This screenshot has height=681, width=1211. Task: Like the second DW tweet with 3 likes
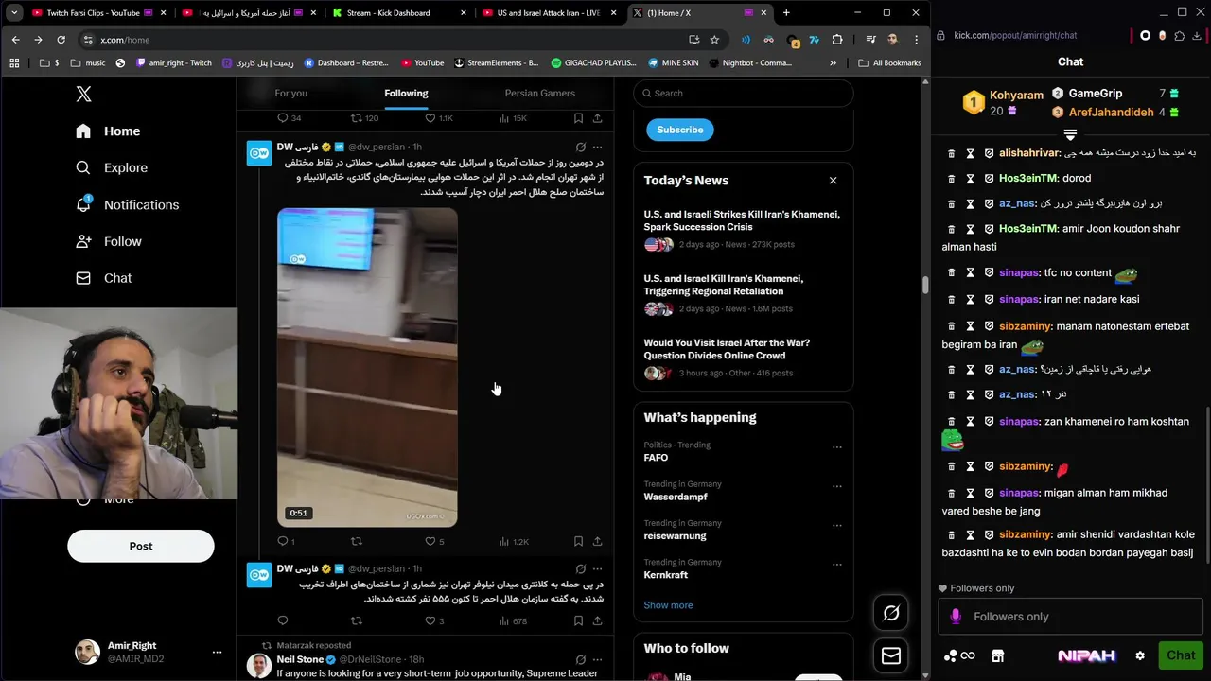pyautogui.click(x=434, y=621)
